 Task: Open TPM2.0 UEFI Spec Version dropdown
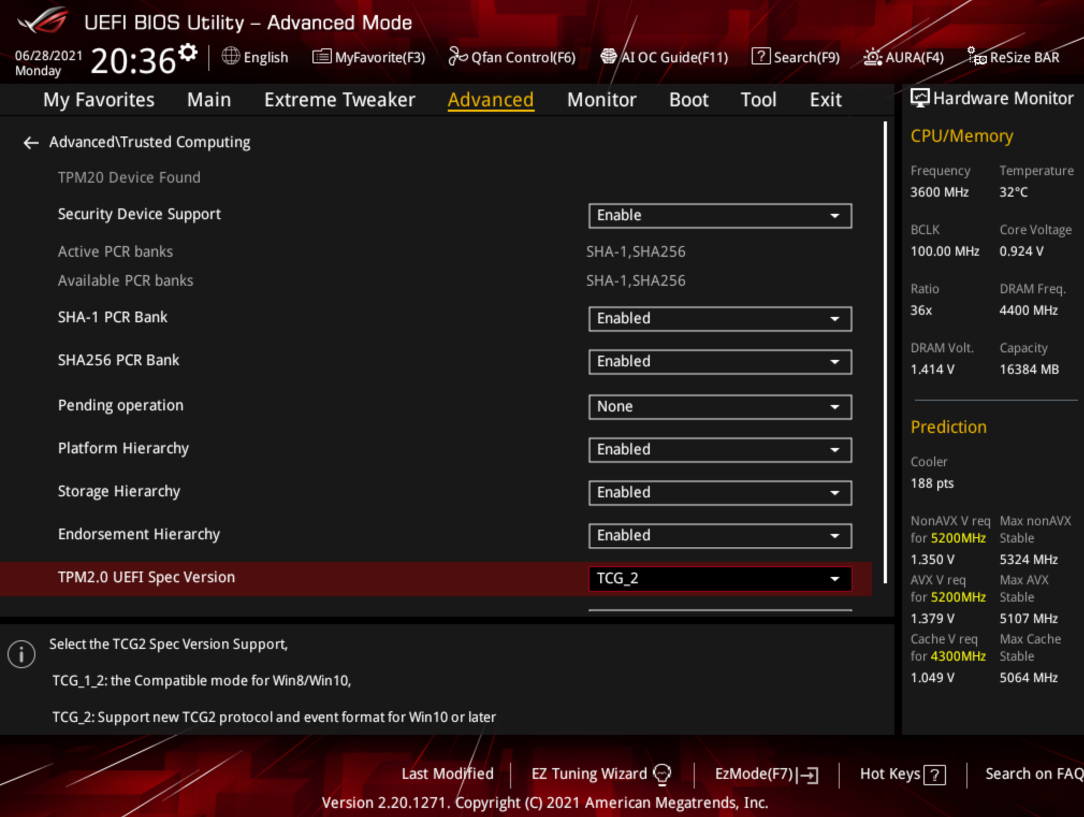[x=720, y=579]
